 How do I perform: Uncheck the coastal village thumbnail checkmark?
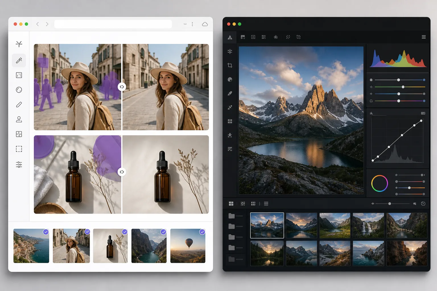tap(46, 232)
